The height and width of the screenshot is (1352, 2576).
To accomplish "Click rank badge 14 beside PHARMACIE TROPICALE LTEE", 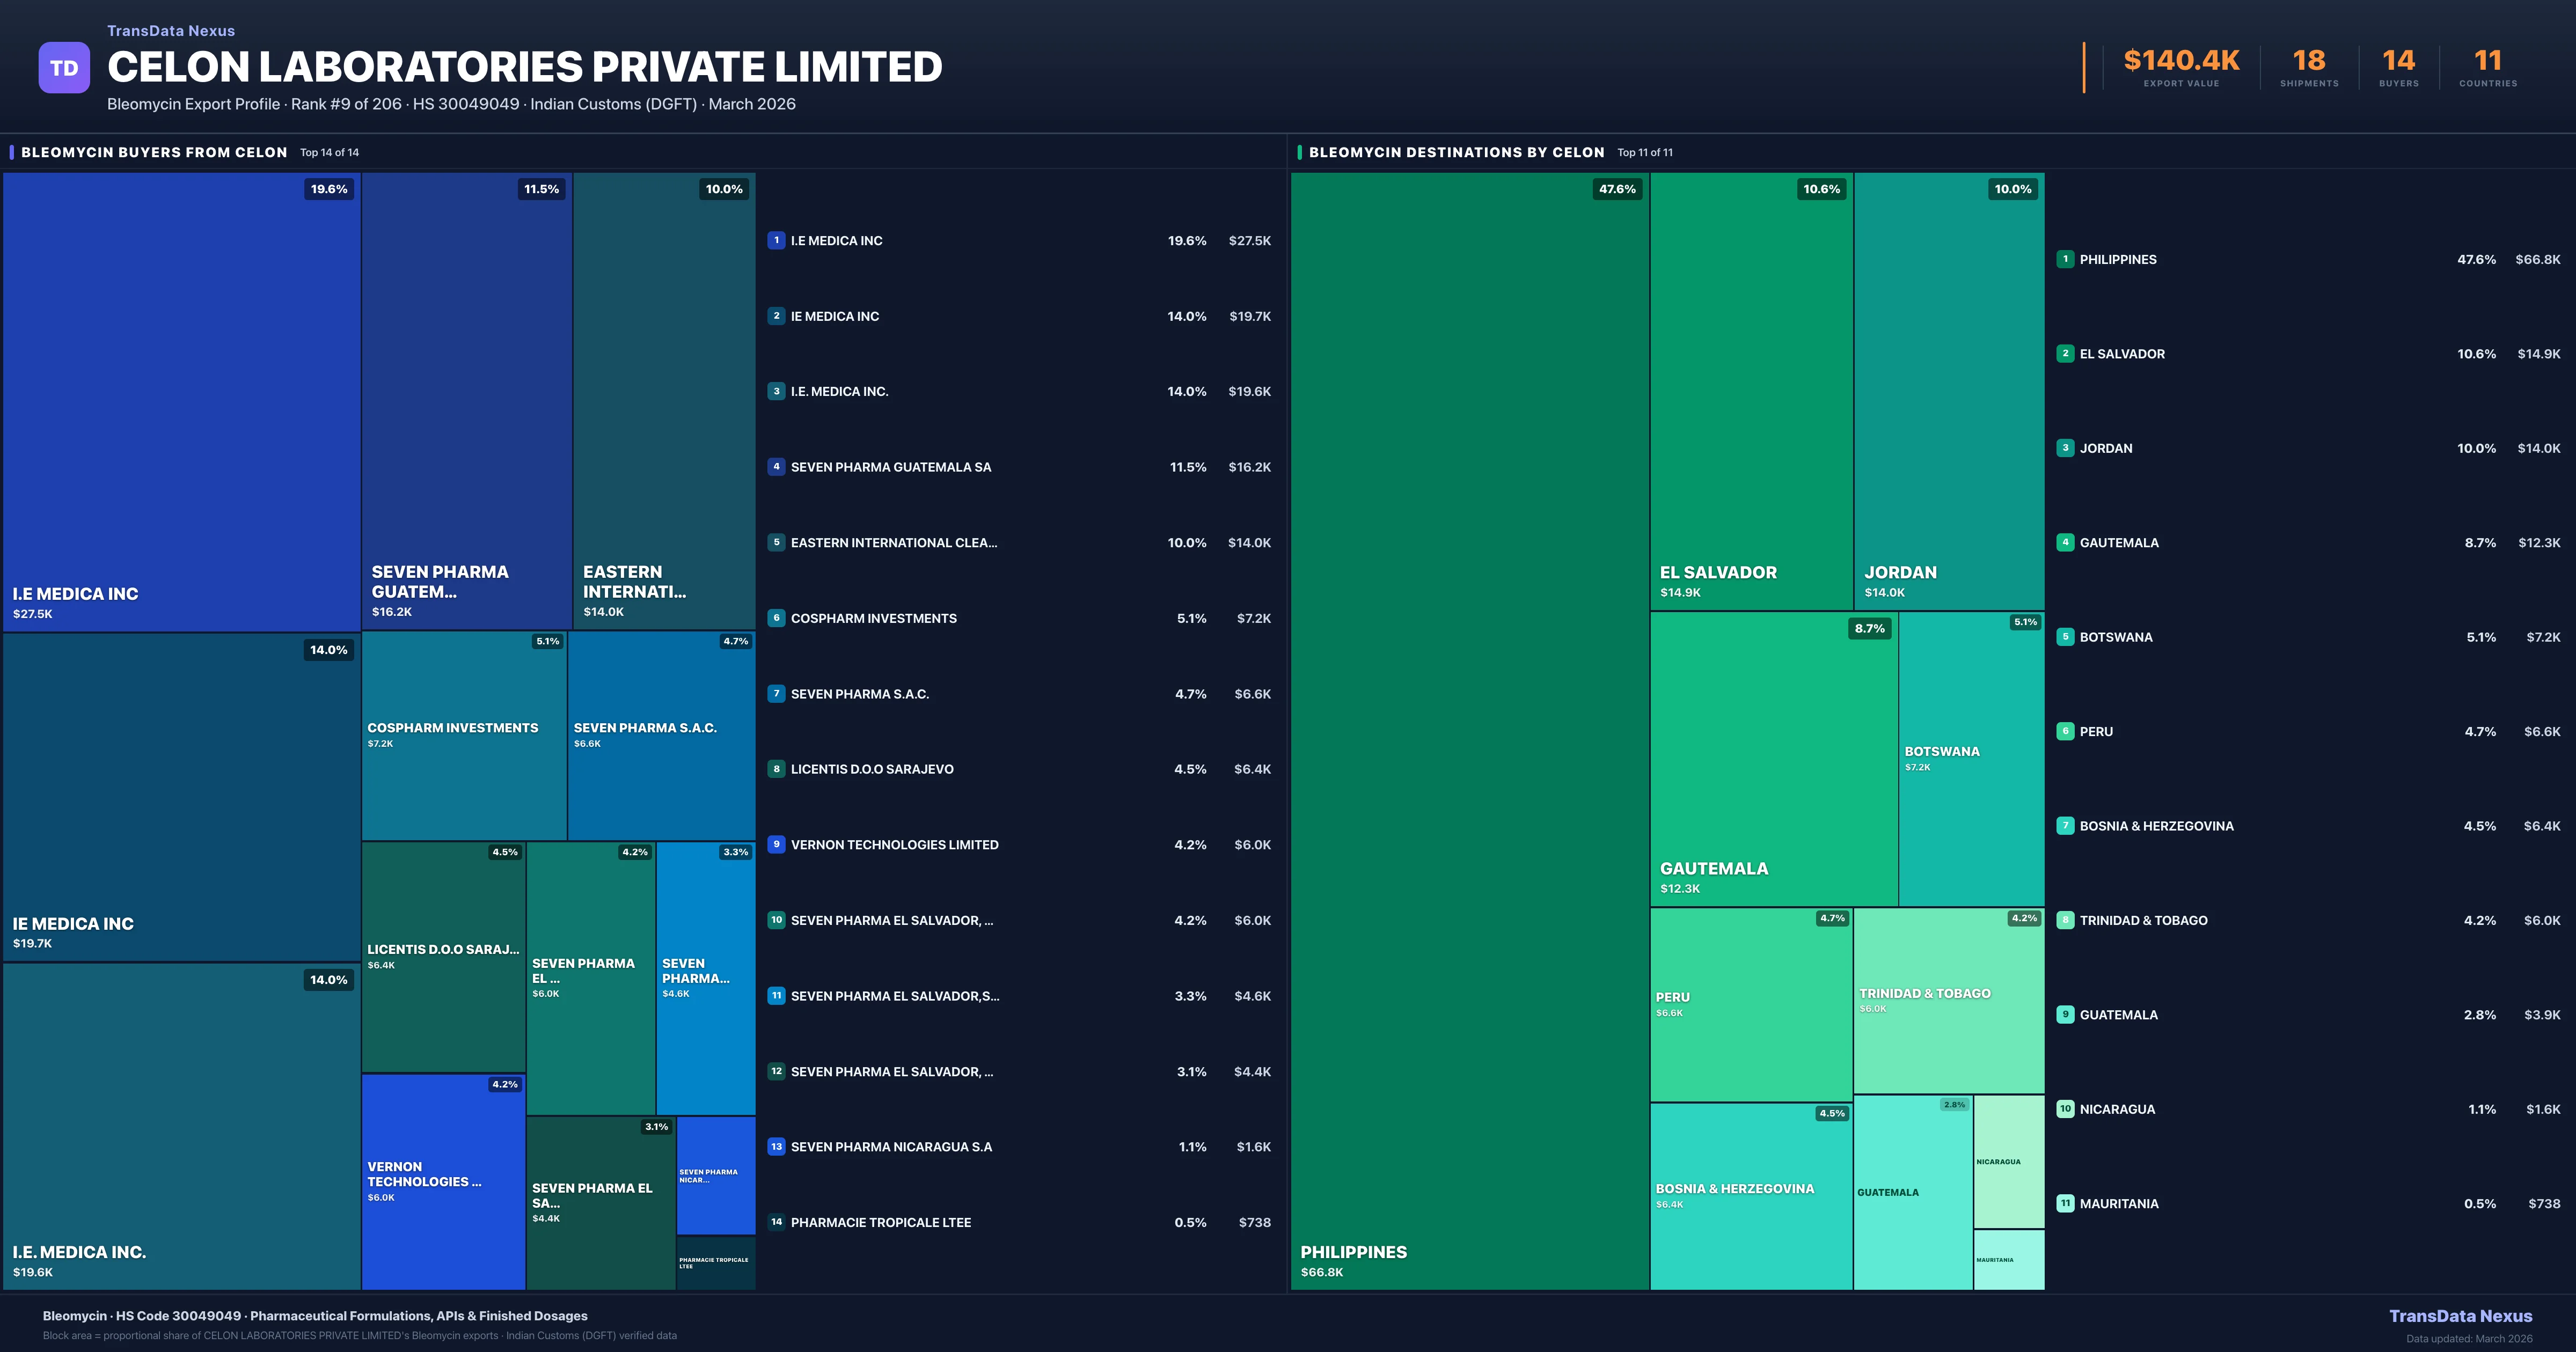I will click(776, 1222).
